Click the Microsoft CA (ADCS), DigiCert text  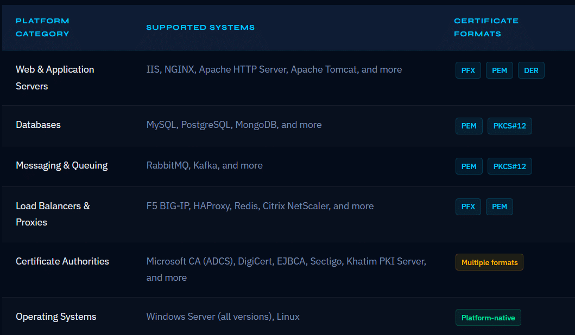click(286, 269)
